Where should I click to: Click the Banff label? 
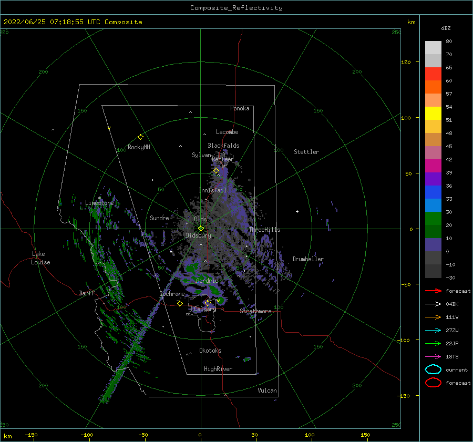pyautogui.click(x=87, y=293)
